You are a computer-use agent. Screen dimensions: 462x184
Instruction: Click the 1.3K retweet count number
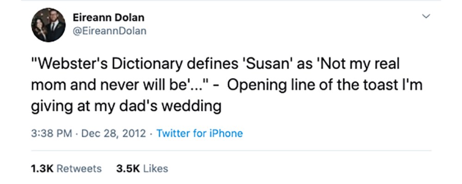[42, 169]
